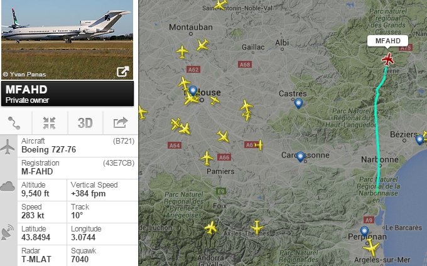The width and height of the screenshot is (427, 266).
Task: Click the cyan flight trail line
Action: pyautogui.click(x=377, y=130)
